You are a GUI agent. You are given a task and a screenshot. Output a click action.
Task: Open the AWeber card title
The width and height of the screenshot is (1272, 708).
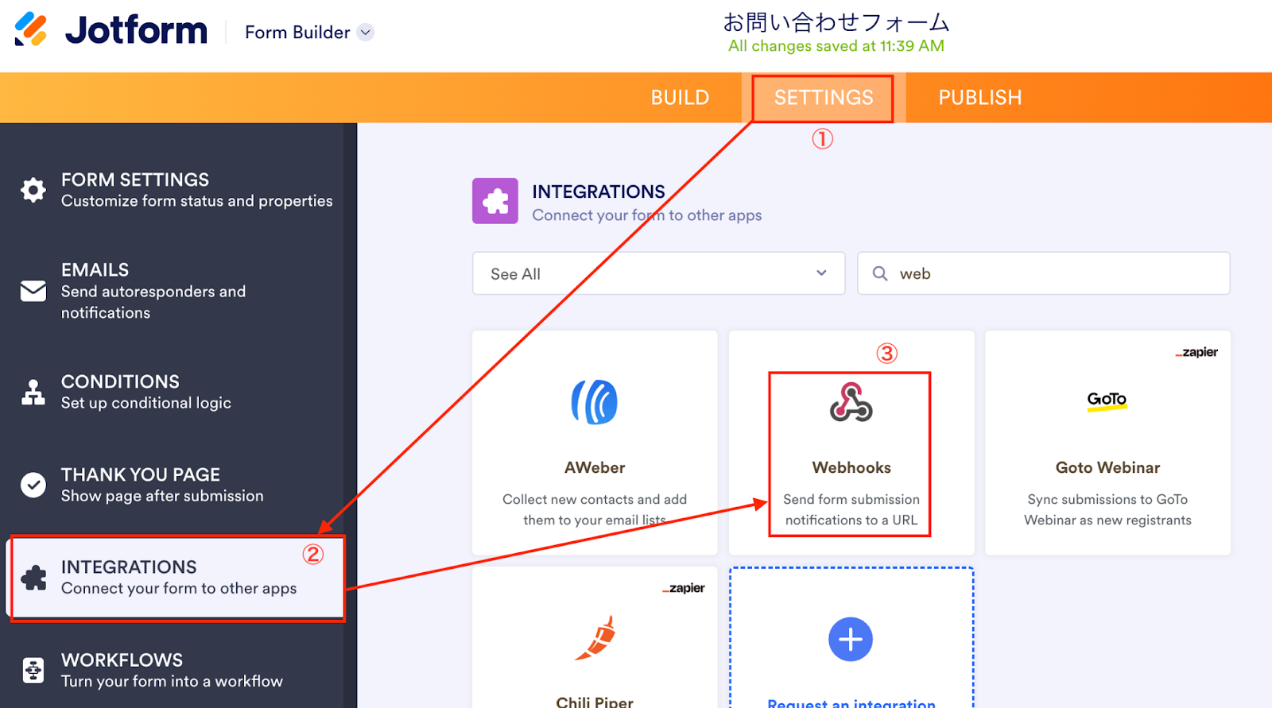click(x=595, y=468)
